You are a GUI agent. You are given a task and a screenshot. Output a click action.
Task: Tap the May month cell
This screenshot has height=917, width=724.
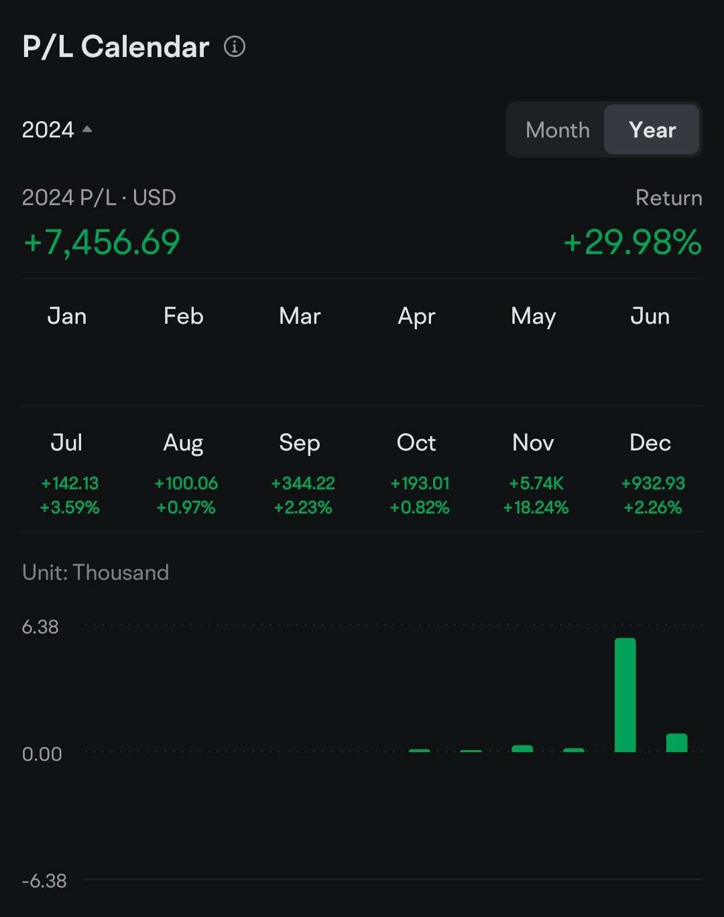point(534,342)
